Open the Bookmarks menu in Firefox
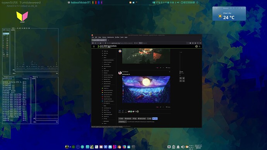 click(111, 37)
